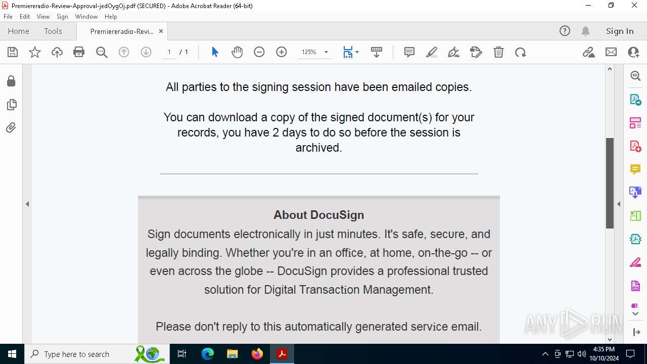
Task: Open the Sign menu
Action: [x=62, y=17]
